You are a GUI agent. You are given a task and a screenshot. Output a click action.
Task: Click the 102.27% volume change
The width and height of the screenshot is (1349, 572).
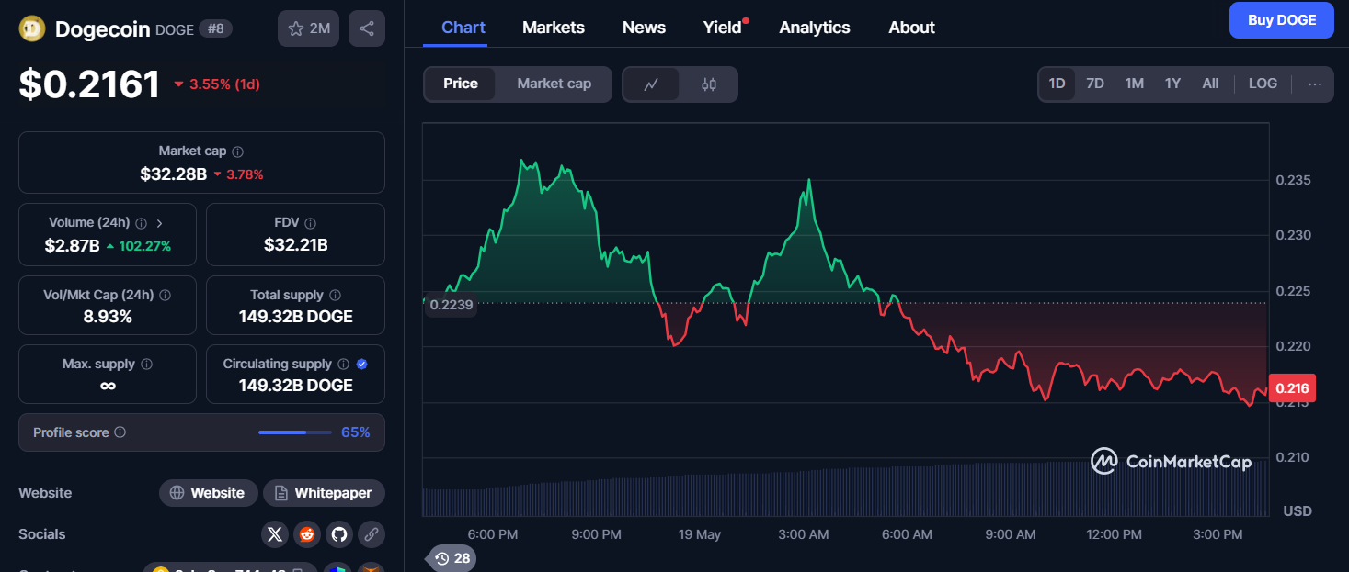coord(144,246)
